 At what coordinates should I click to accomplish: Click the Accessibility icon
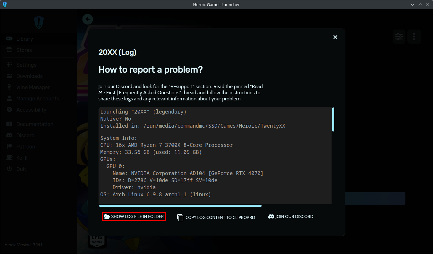coord(9,110)
